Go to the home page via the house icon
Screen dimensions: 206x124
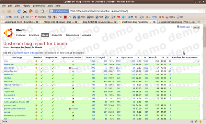tap(31, 11)
